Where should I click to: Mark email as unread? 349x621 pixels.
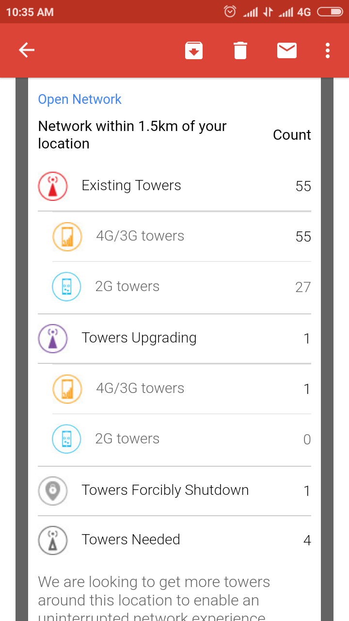(x=287, y=50)
